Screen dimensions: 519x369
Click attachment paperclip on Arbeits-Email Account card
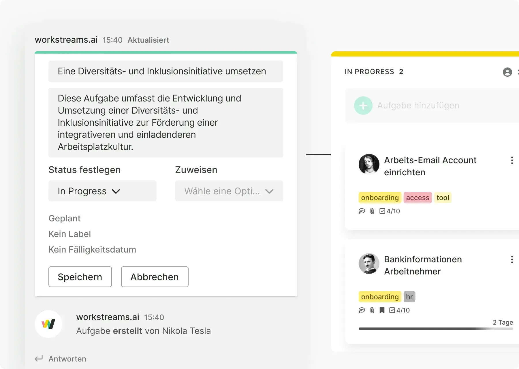tap(372, 211)
